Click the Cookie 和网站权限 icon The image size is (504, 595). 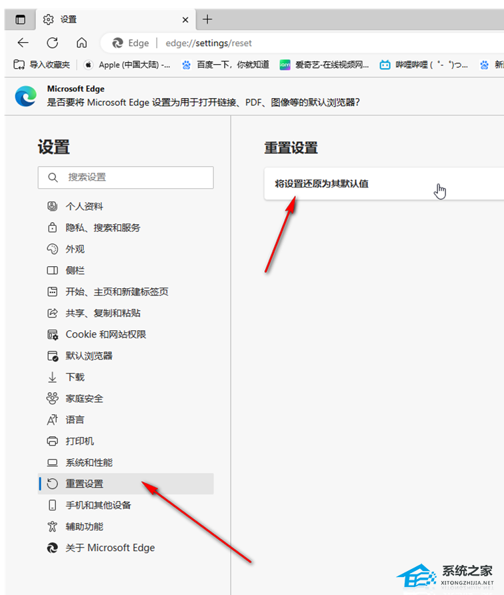53,334
